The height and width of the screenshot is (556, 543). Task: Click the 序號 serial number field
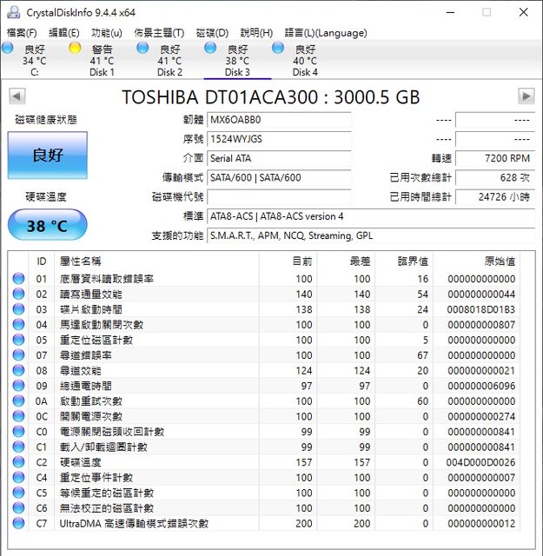(279, 139)
